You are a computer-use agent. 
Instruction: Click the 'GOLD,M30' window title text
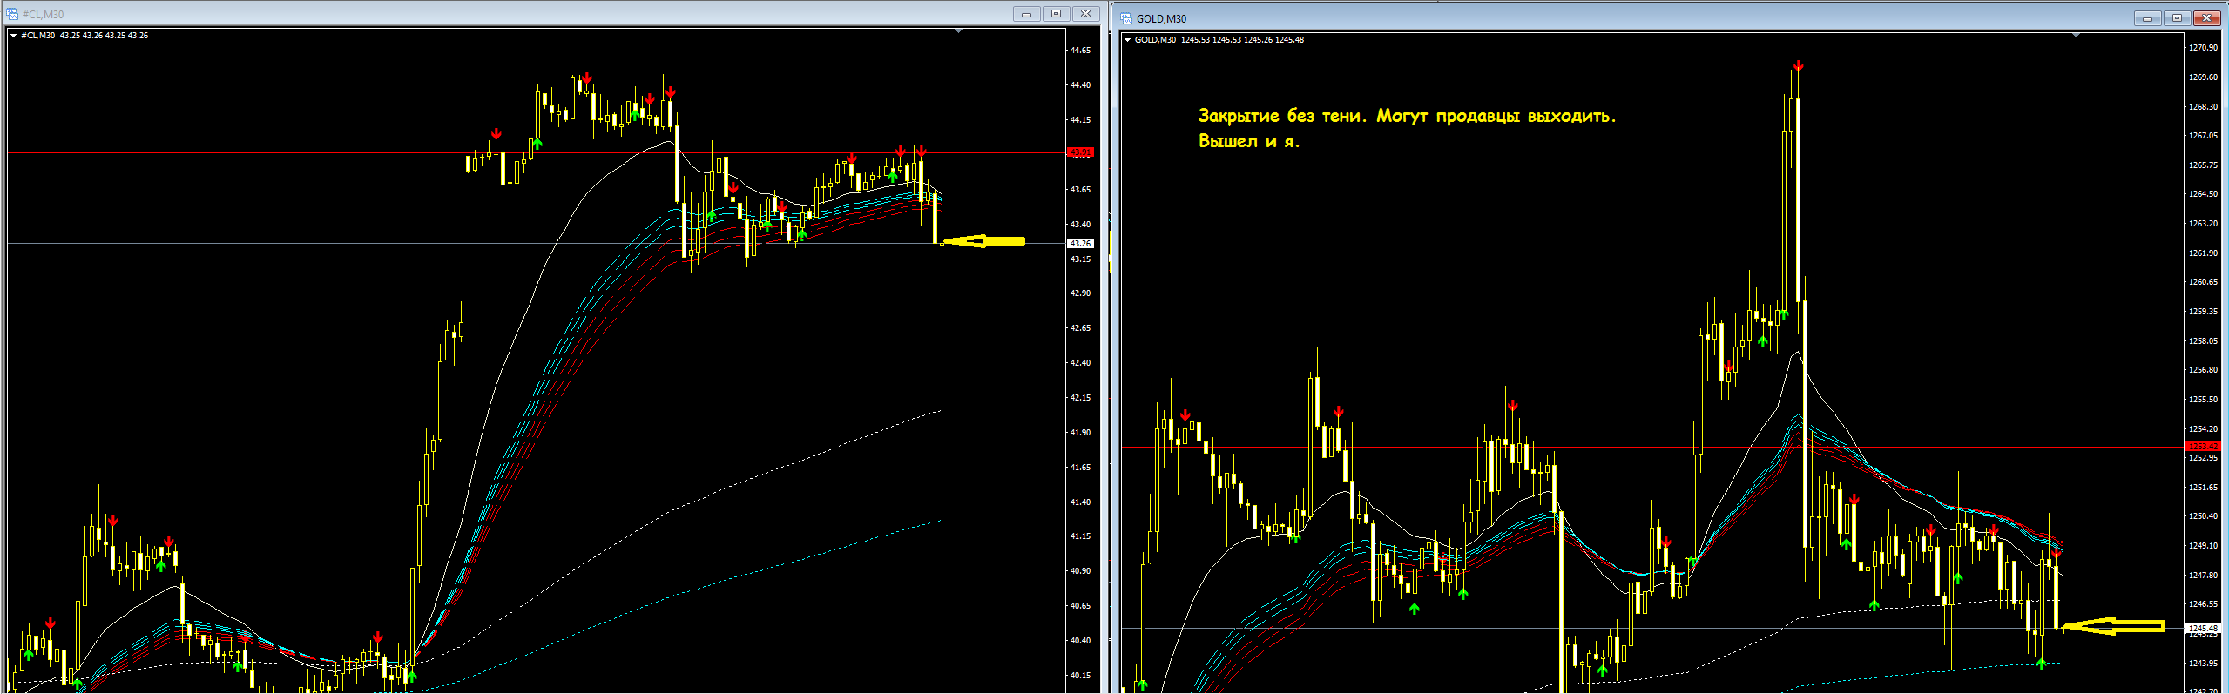click(1161, 19)
